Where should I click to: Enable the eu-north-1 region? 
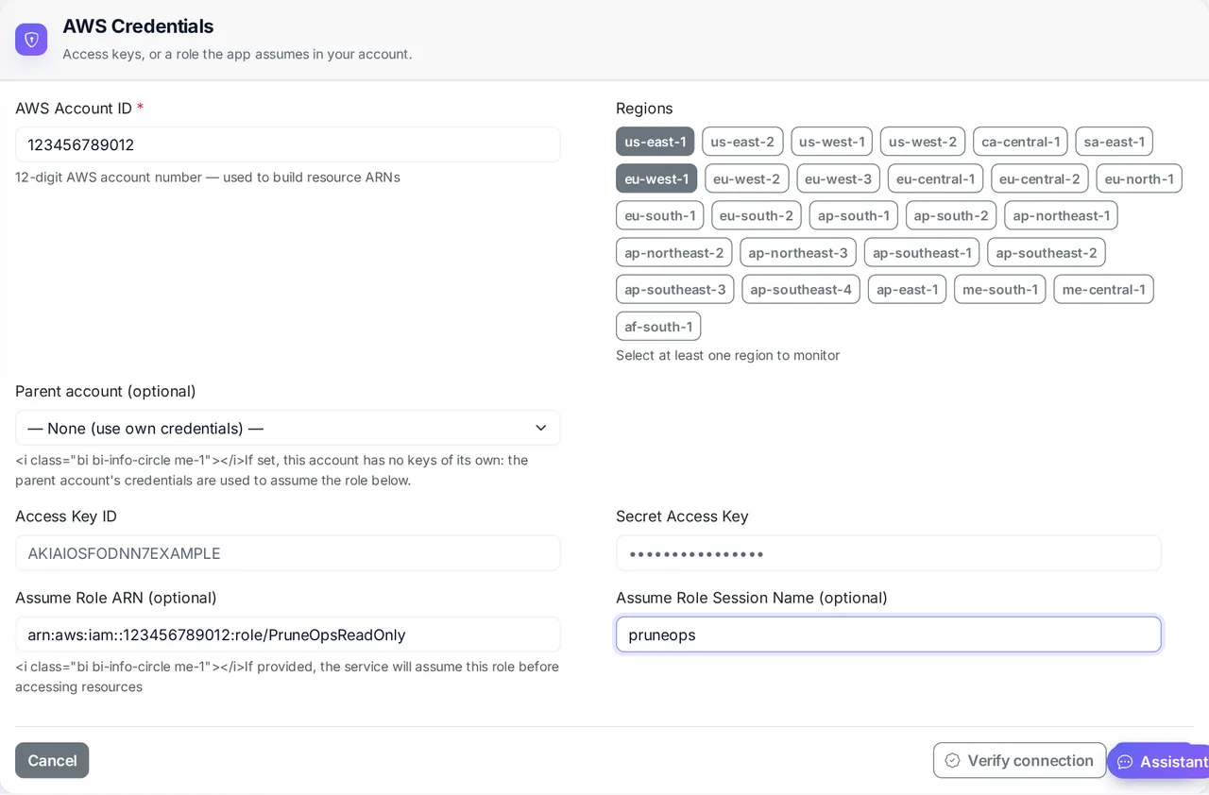[1139, 178]
